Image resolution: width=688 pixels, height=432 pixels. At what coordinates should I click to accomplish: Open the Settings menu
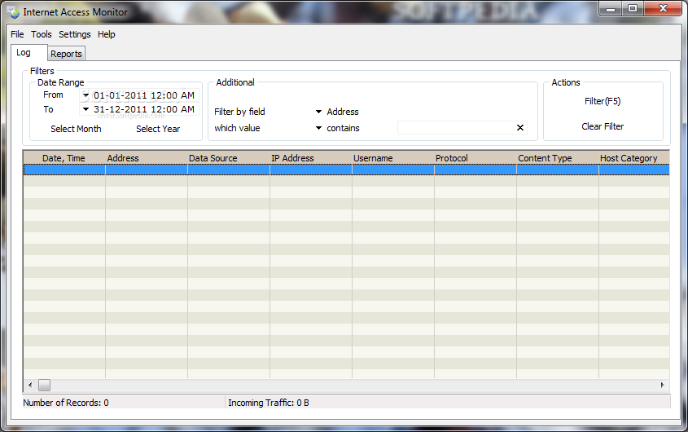point(75,34)
